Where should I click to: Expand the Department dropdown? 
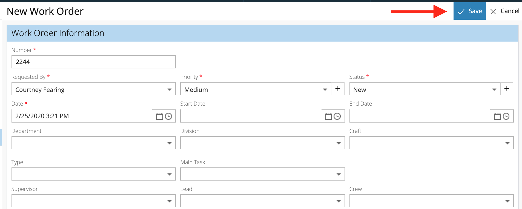pos(93,143)
